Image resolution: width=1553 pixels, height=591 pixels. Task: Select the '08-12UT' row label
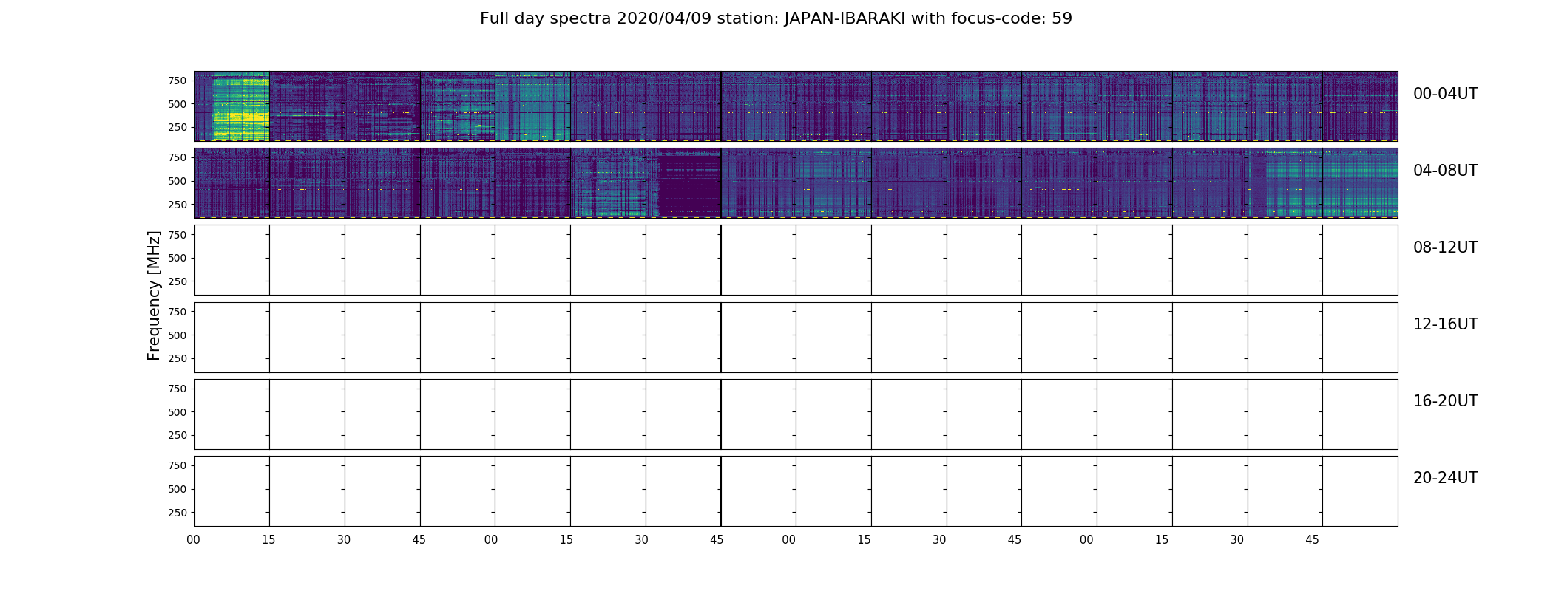click(1445, 247)
